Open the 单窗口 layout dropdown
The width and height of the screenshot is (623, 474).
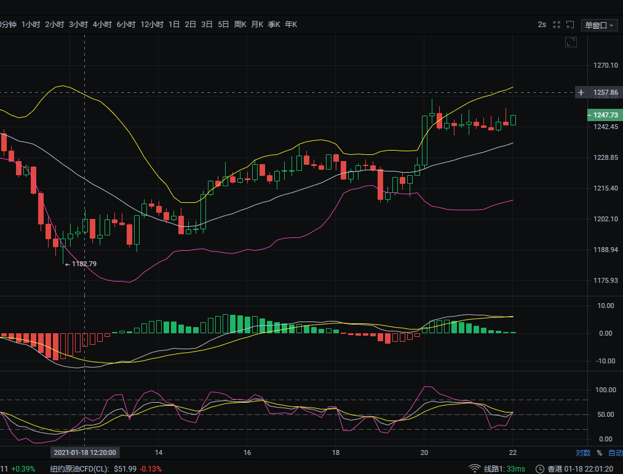[x=599, y=25]
